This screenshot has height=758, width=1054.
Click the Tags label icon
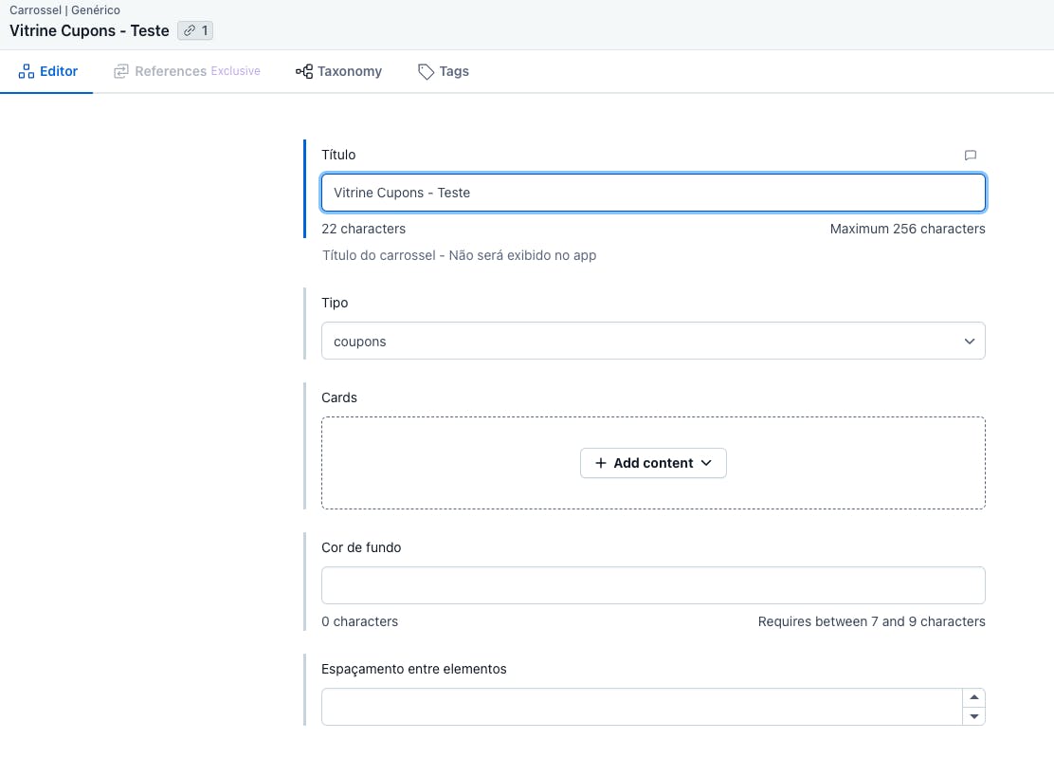click(427, 71)
